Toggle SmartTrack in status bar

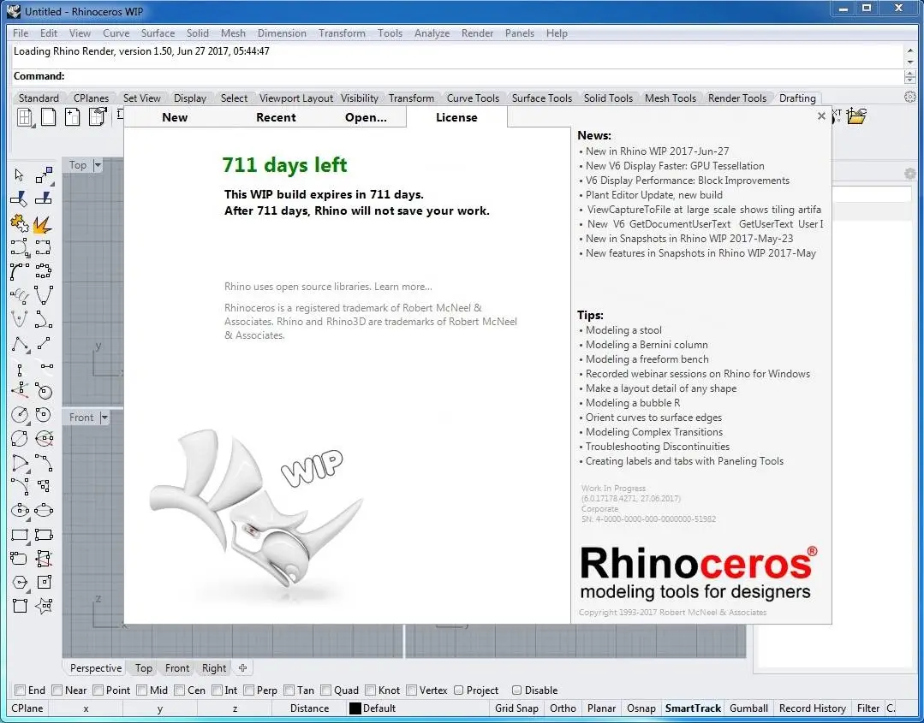click(x=693, y=708)
